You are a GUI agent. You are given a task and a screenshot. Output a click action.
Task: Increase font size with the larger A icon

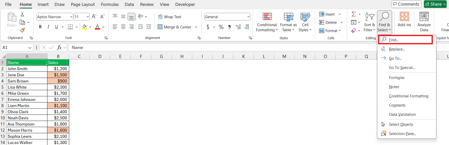(x=94, y=17)
